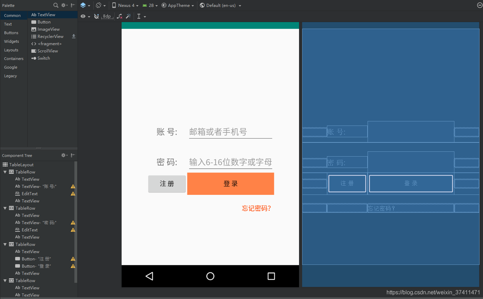Image resolution: width=483 pixels, height=299 pixels.
Task: Open the view options eye menu
Action: pyautogui.click(x=85, y=16)
